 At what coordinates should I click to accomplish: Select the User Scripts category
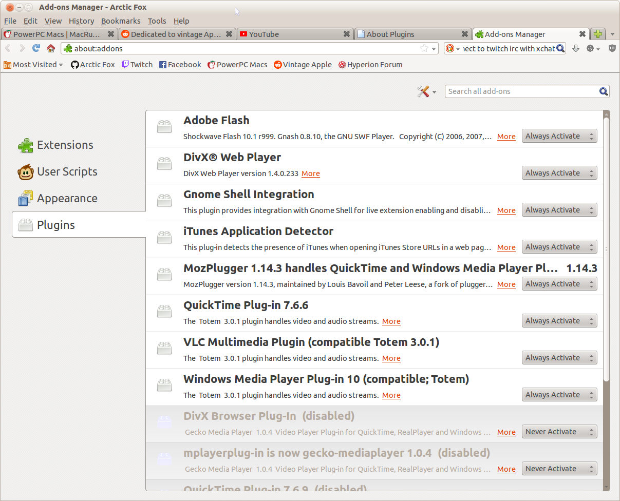point(79,172)
